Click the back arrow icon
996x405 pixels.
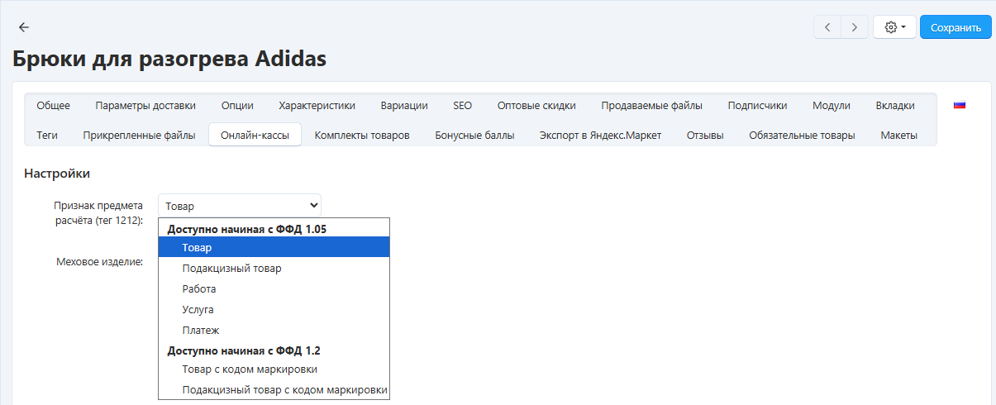[24, 27]
